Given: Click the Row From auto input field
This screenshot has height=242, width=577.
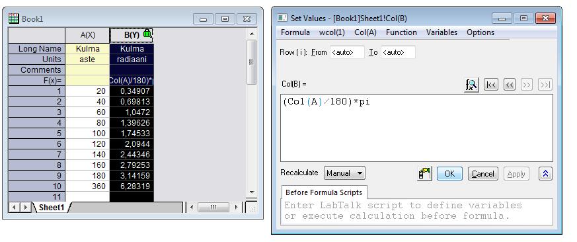Looking at the screenshot, I should (348, 52).
